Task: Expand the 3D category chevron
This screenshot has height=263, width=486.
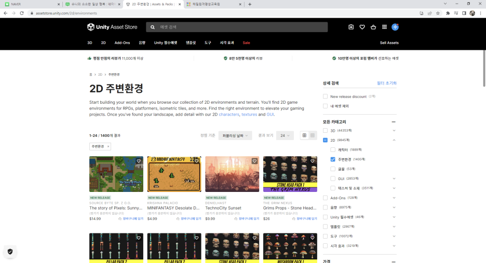Action: pos(394,130)
